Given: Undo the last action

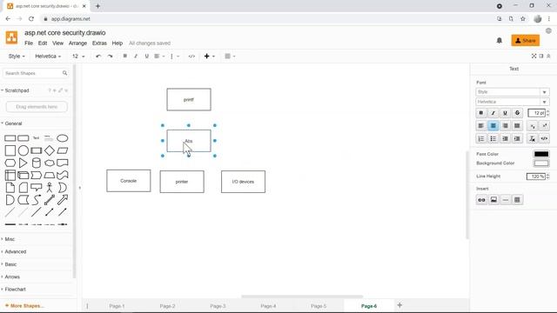Looking at the screenshot, I should [x=98, y=56].
